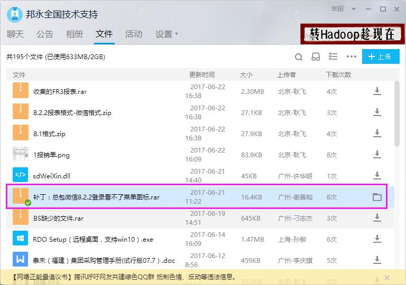This screenshot has width=406, height=285.
Task: Switch to the 聊天 tab
Action: [15, 34]
